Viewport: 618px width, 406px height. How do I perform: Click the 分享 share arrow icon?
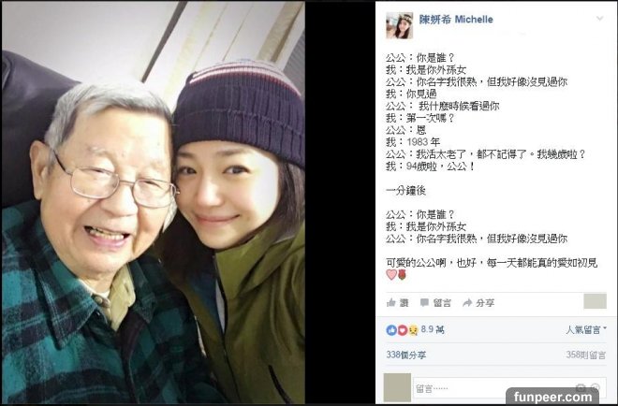tap(467, 302)
